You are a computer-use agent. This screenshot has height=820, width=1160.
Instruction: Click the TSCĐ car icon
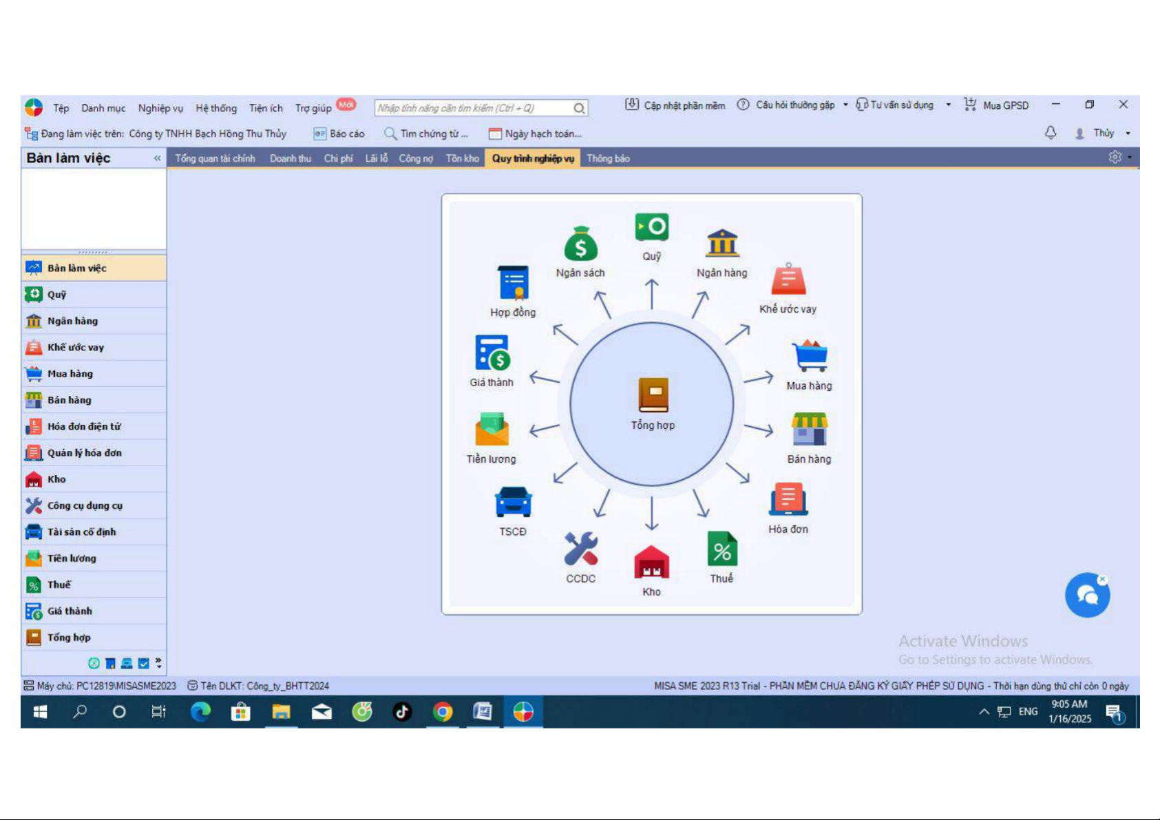[x=513, y=502]
